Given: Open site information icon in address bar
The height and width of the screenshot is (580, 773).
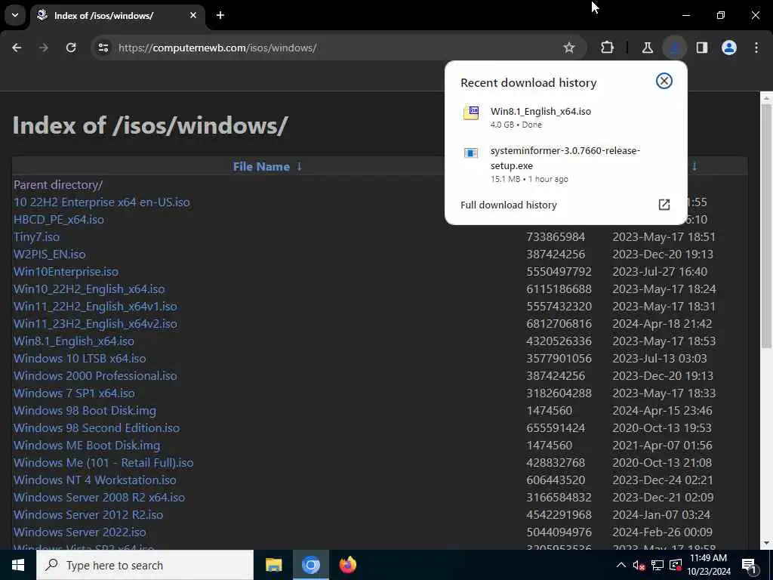Looking at the screenshot, I should click(103, 48).
